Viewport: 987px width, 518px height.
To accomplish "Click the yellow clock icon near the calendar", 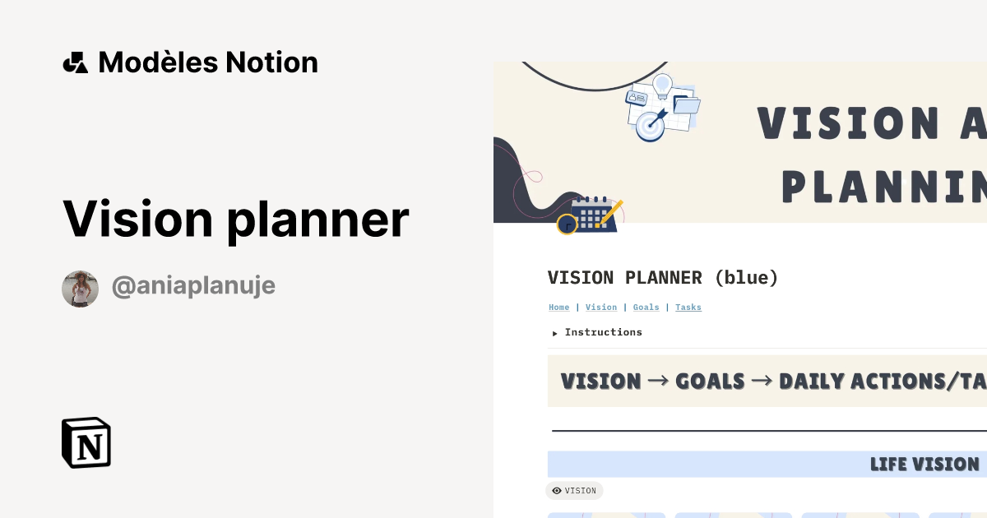I will (568, 224).
